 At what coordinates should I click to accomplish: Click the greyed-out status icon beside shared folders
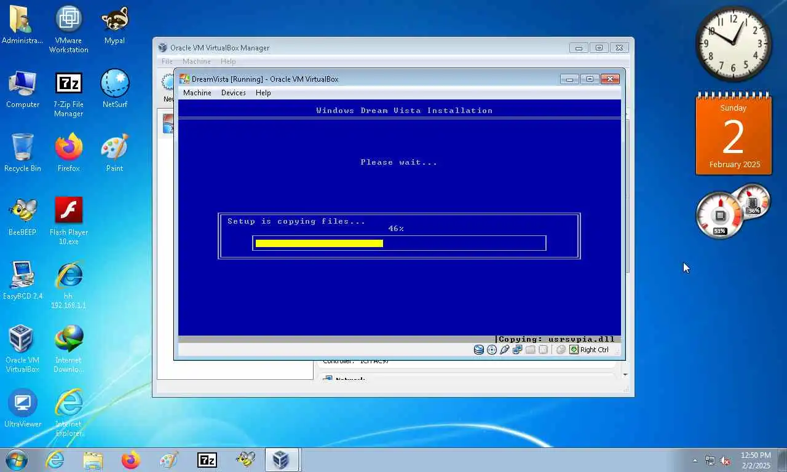pos(543,350)
